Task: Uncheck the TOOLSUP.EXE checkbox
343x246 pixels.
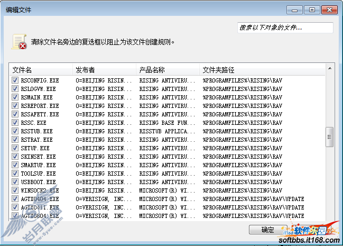Action: click(15, 174)
